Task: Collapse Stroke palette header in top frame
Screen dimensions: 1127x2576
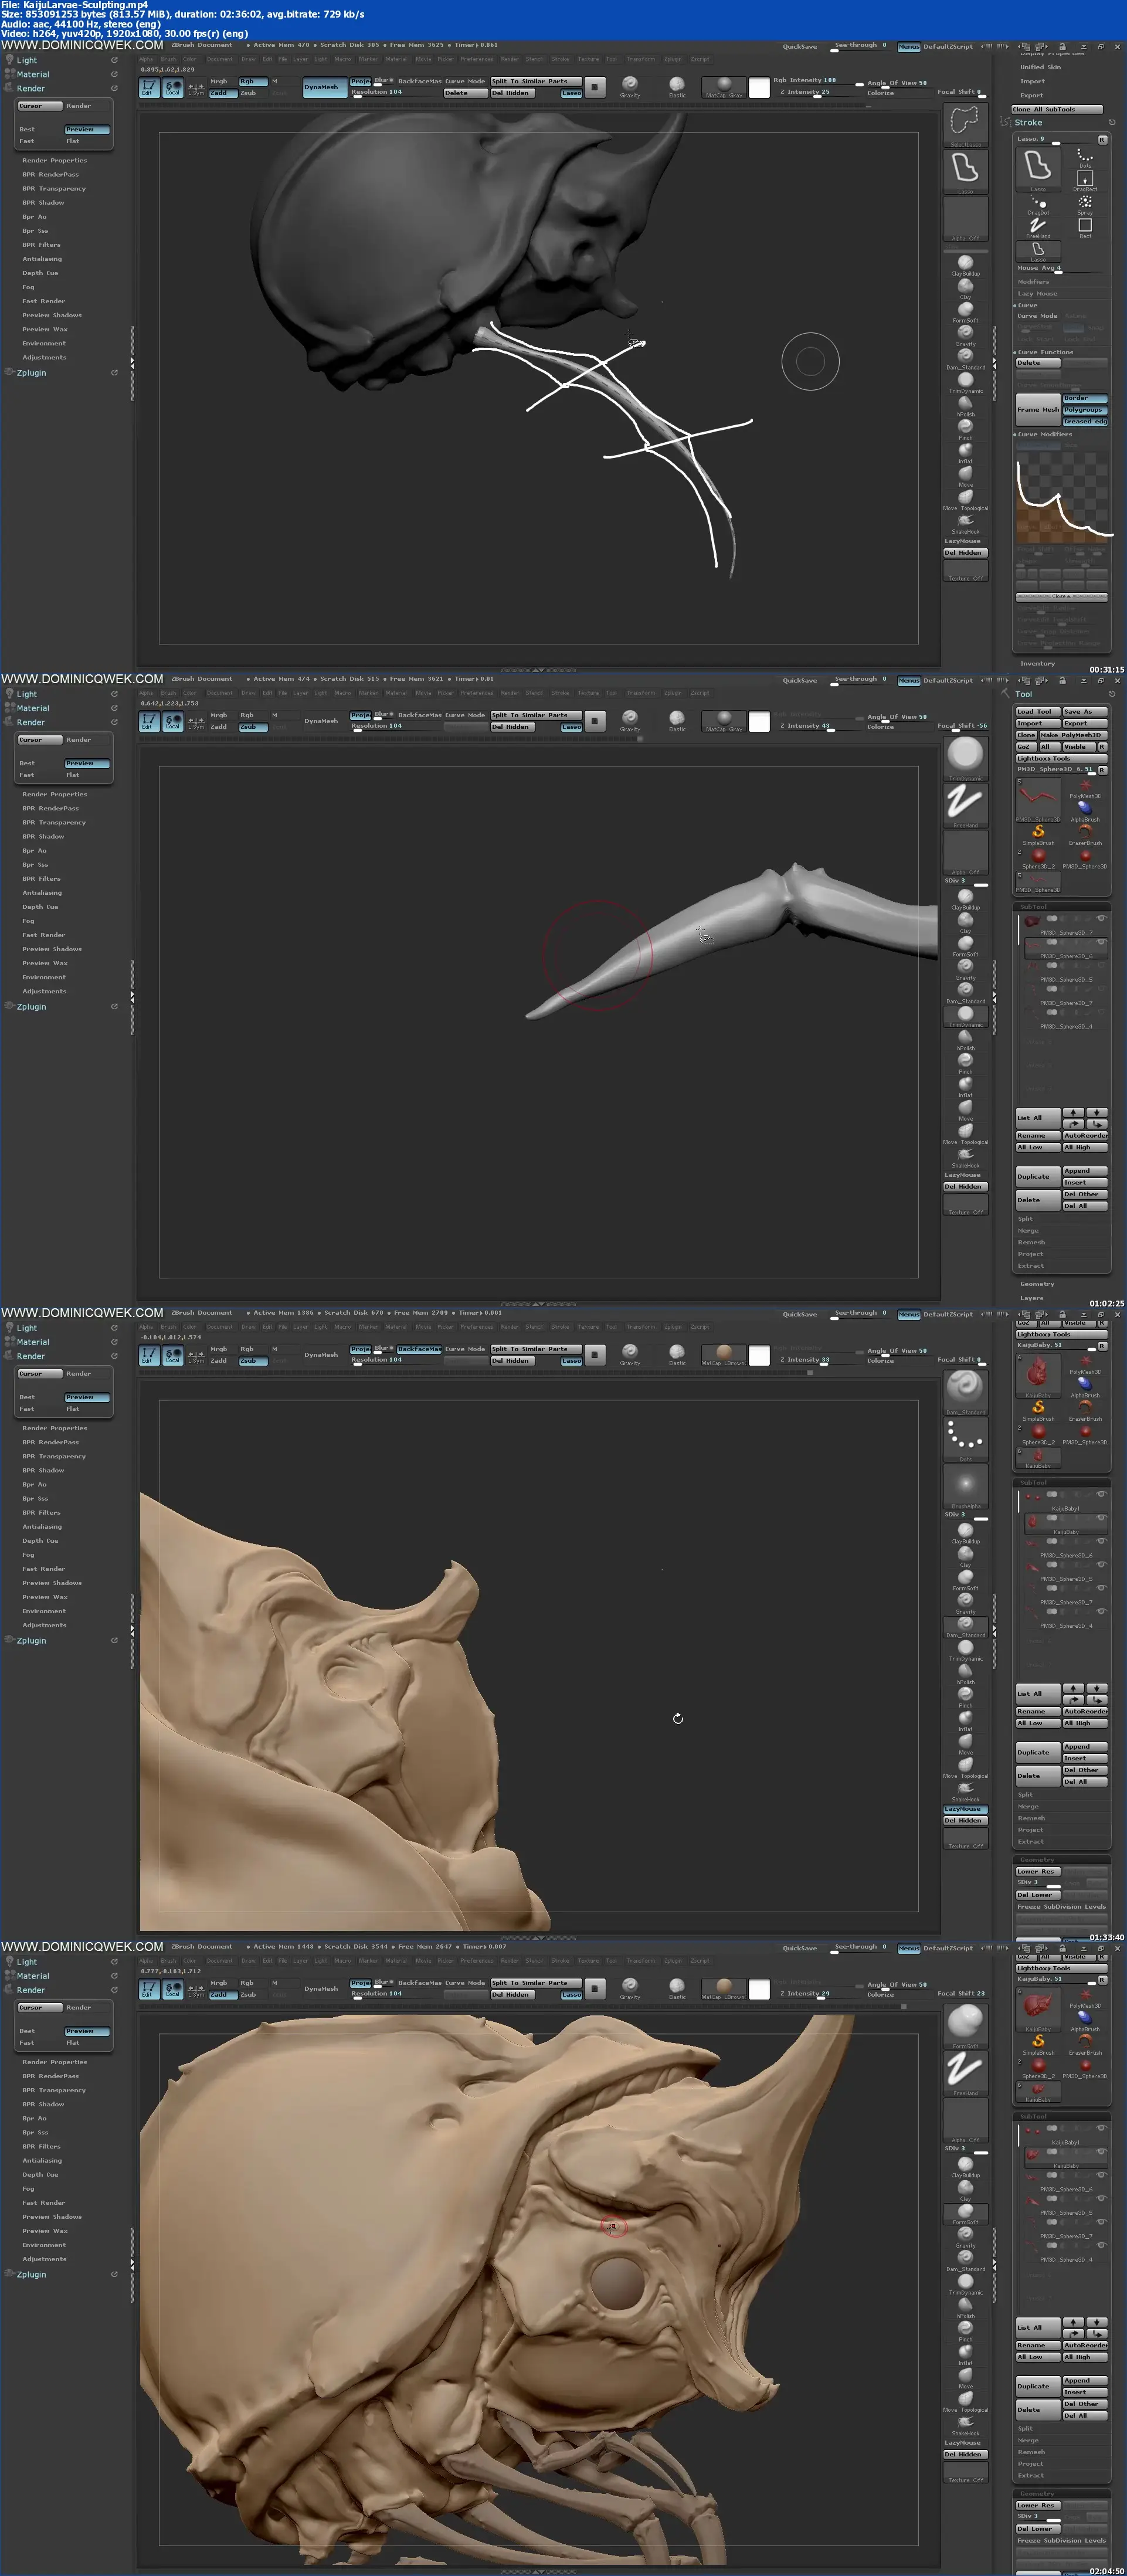Action: pos(1029,122)
